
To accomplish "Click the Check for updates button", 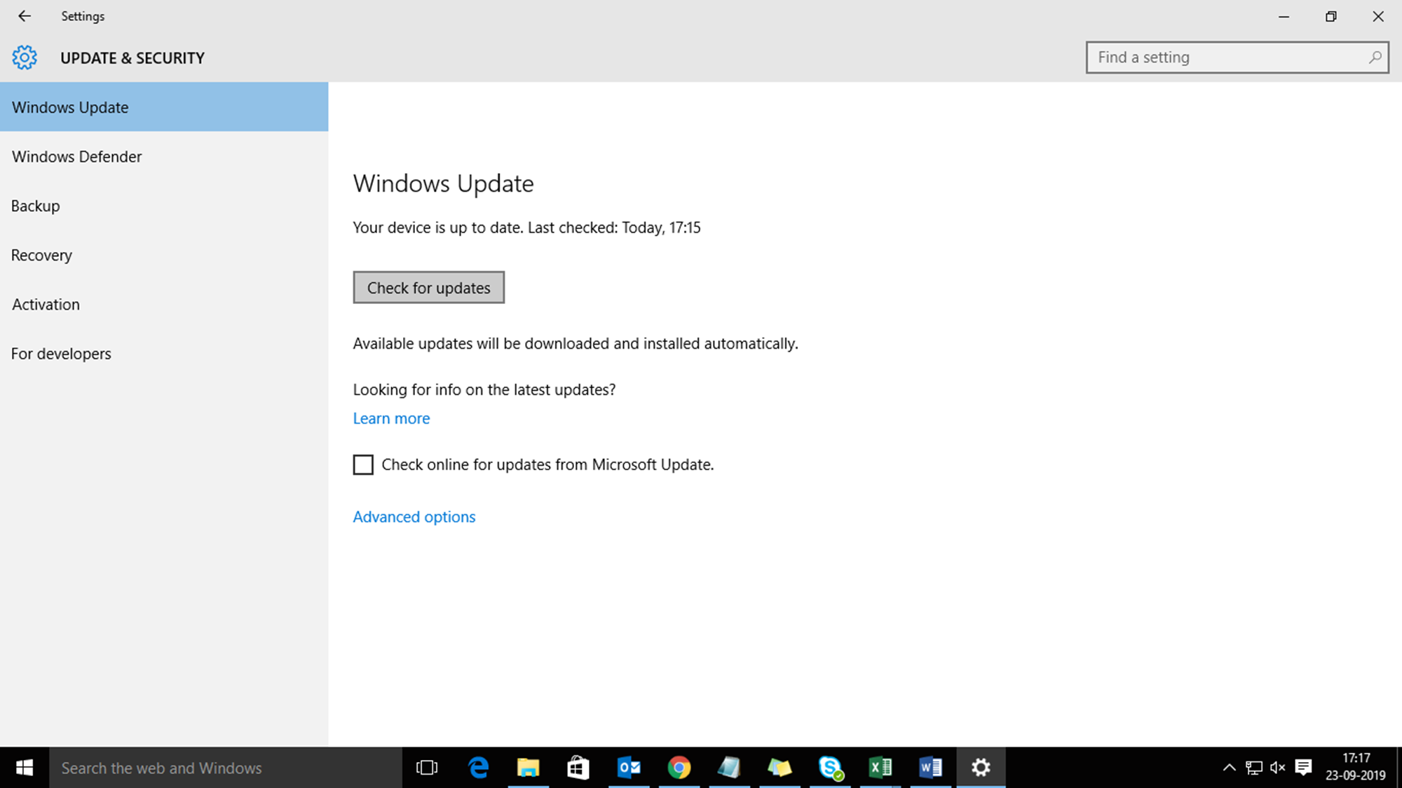I will (428, 286).
